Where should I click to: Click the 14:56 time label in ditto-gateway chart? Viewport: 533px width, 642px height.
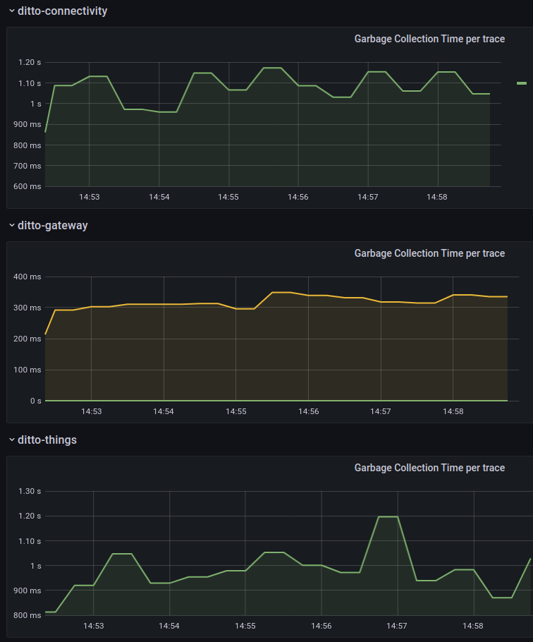[308, 411]
